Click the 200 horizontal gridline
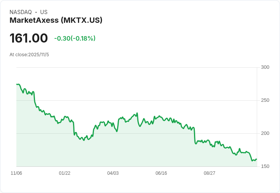280x193 pixels. click(137, 133)
